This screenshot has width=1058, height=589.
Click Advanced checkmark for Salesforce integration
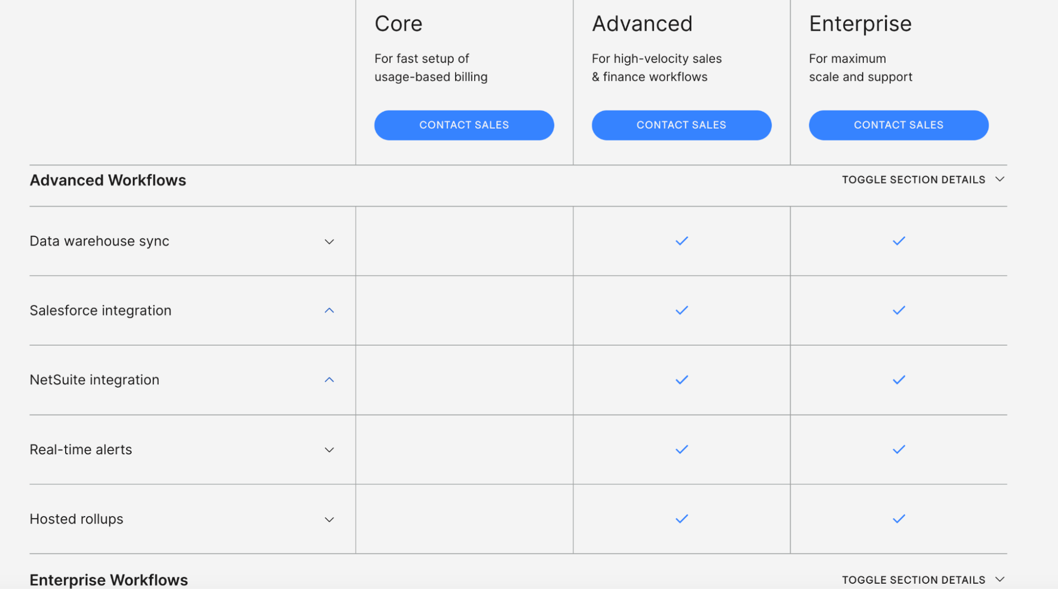[682, 310]
